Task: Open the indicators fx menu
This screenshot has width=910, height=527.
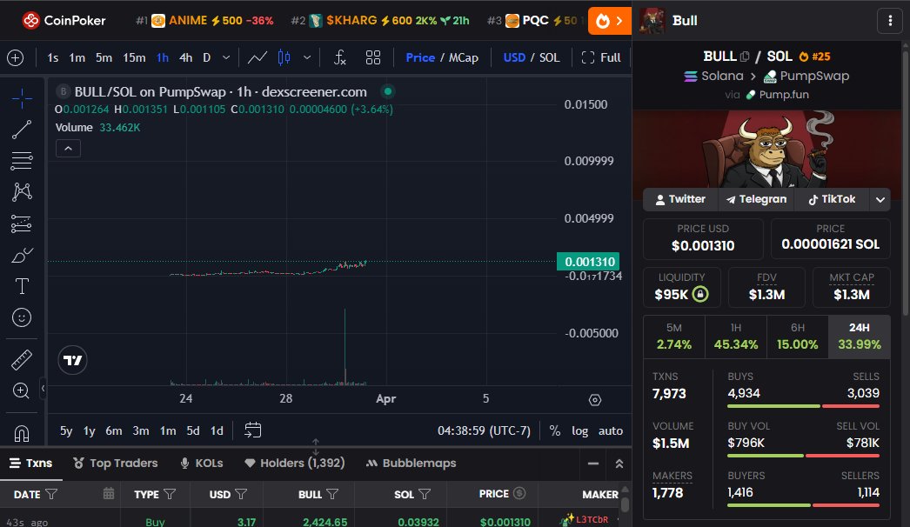Action: pyautogui.click(x=340, y=57)
